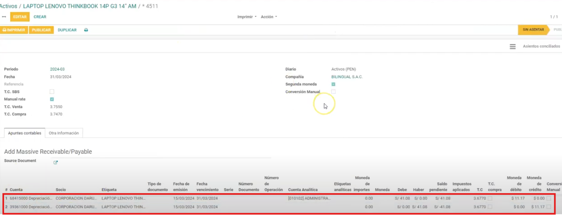Tick the header Conversión Manual checkbox

(x=333, y=92)
